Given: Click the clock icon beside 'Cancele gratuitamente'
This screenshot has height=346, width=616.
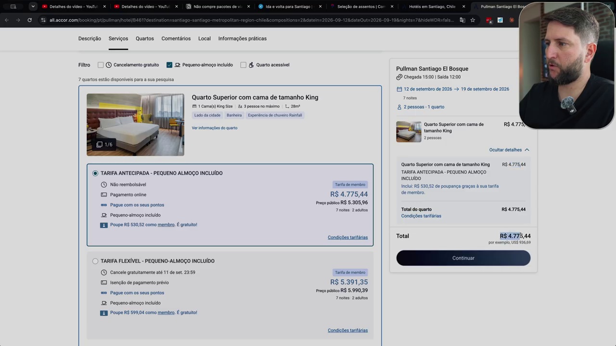Looking at the screenshot, I should coord(104,272).
